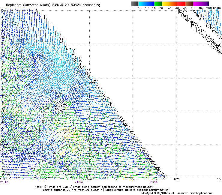The image size is (222, 195).
Task: Click the latitude label "24" on the left axis
Action: 2,111
